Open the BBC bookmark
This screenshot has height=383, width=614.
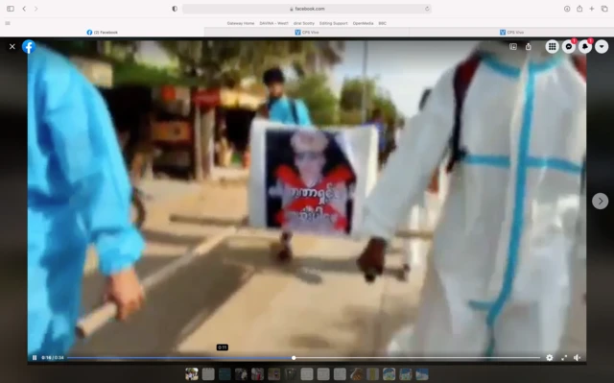(382, 23)
